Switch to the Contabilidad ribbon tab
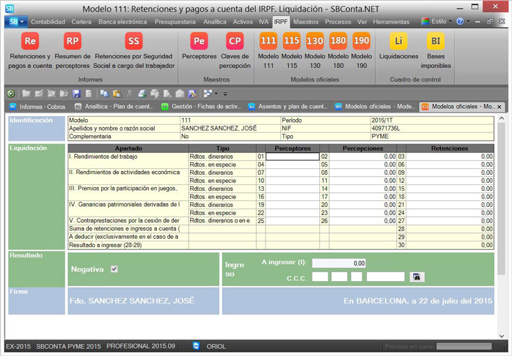Image resolution: width=512 pixels, height=356 pixels. (x=48, y=21)
